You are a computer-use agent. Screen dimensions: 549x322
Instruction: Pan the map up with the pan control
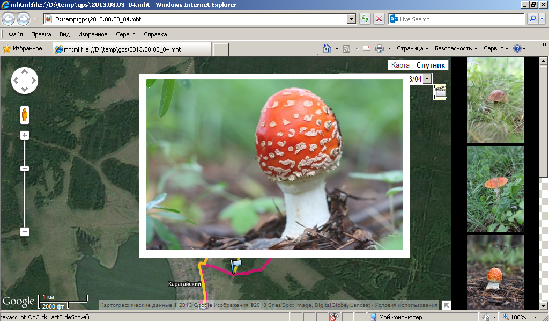(x=25, y=72)
